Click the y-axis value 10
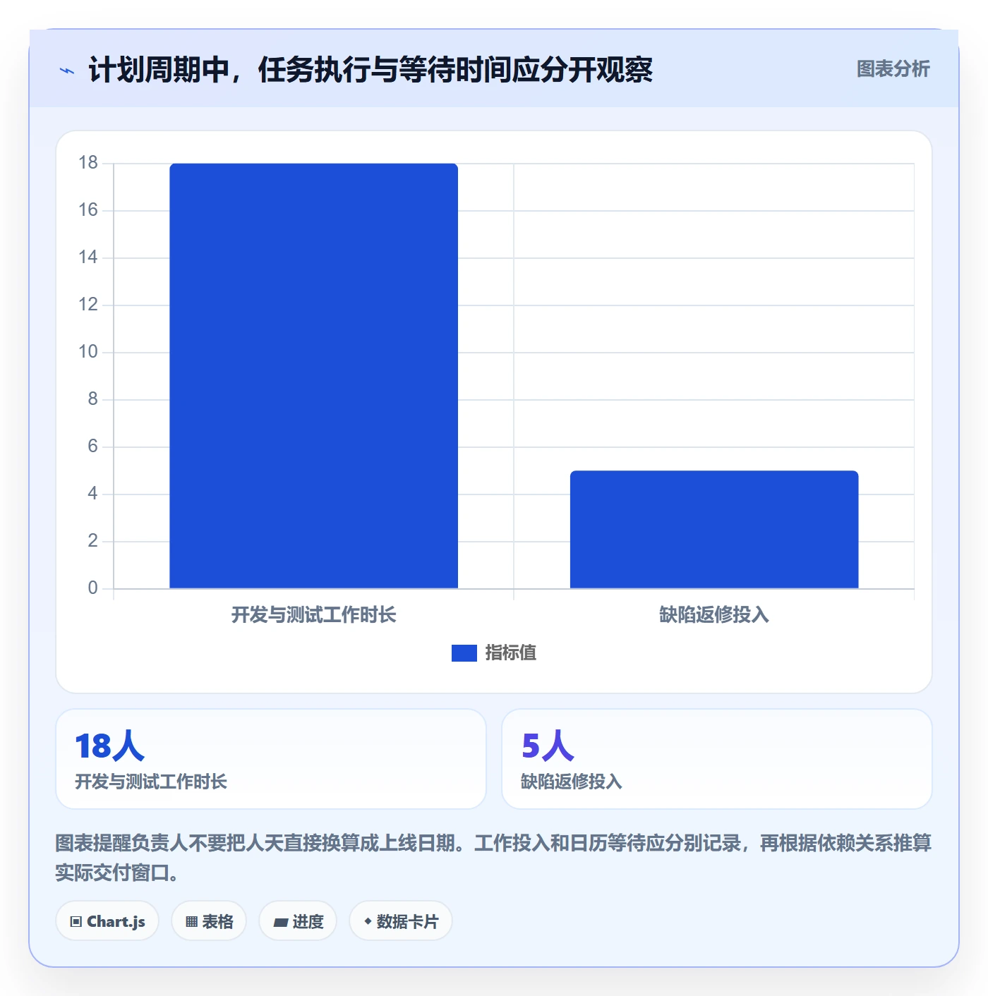This screenshot has height=996, width=988. click(88, 352)
